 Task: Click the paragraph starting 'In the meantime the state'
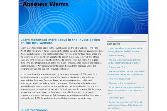[61, 86]
